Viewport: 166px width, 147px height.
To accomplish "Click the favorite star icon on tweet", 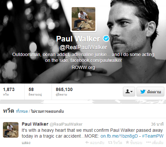I will coord(127,142).
